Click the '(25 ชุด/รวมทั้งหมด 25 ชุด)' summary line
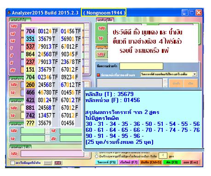 point(120,142)
